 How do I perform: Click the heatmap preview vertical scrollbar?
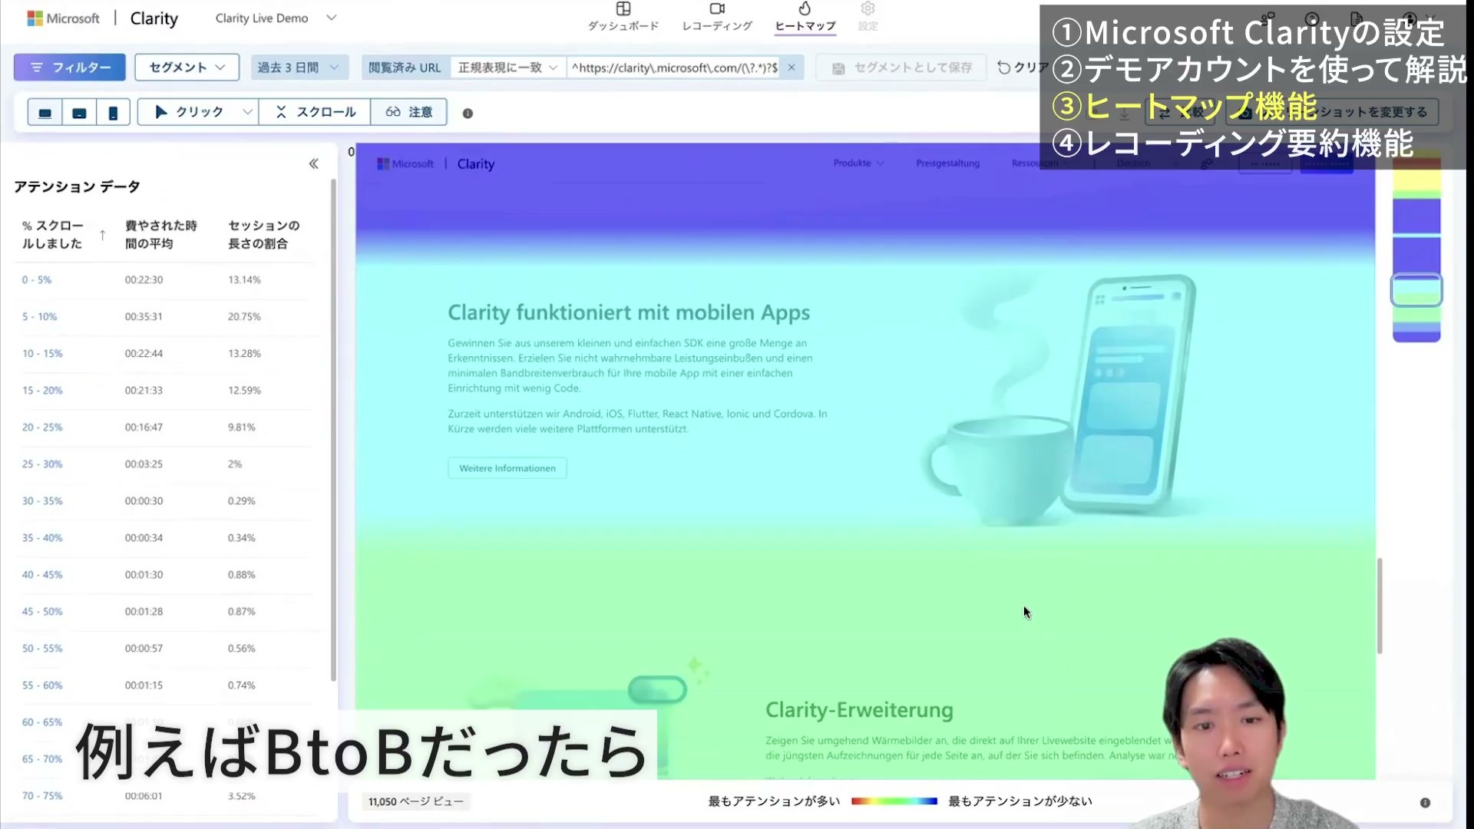pos(1380,606)
